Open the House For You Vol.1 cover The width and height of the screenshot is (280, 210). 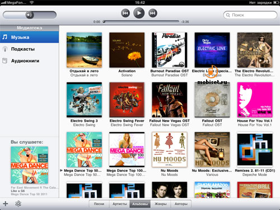click(255, 100)
